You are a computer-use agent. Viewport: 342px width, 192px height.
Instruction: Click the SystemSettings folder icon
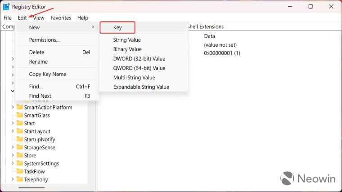coord(20,163)
